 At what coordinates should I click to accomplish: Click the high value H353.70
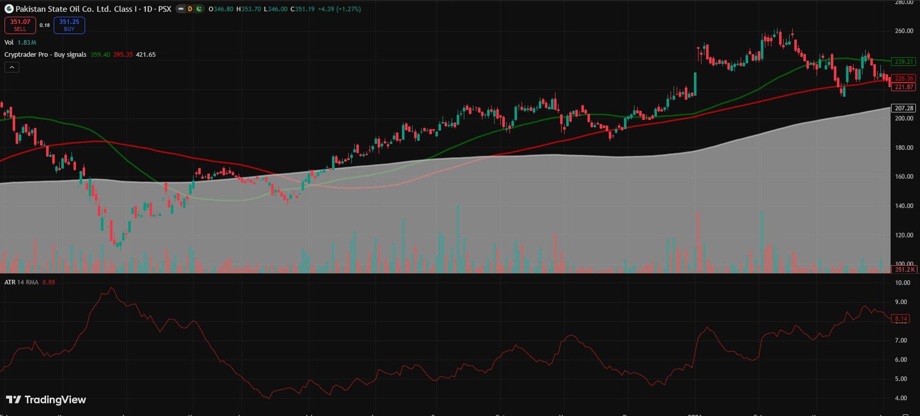248,9
